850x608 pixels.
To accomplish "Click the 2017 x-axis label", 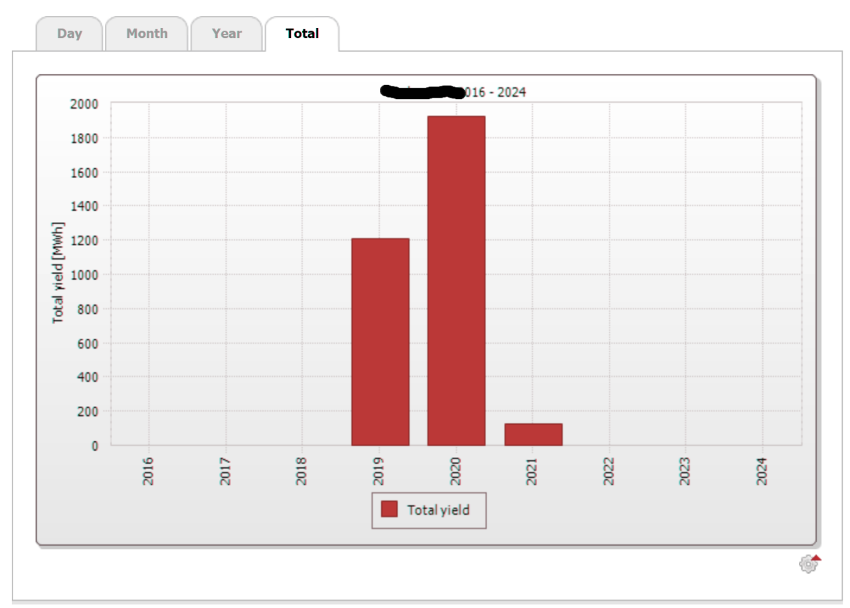I will 225,470.
